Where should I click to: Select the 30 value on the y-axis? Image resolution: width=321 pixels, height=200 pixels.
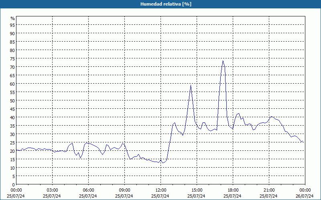click(12, 134)
